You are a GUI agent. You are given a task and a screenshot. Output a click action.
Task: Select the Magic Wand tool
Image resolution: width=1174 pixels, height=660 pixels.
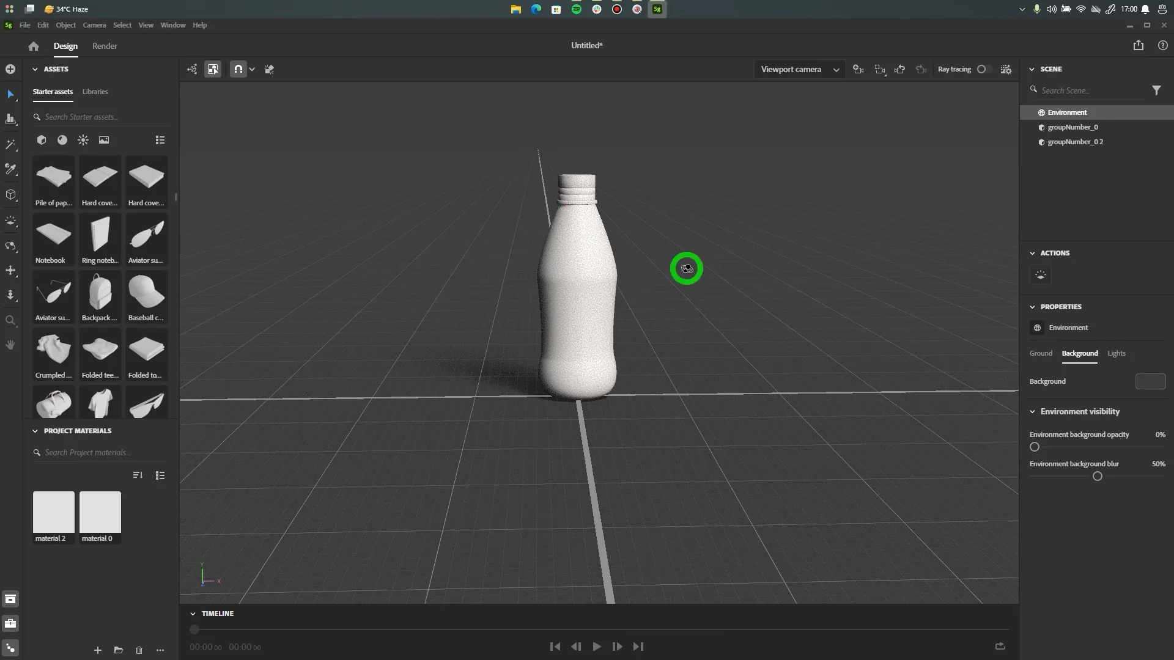(x=10, y=145)
